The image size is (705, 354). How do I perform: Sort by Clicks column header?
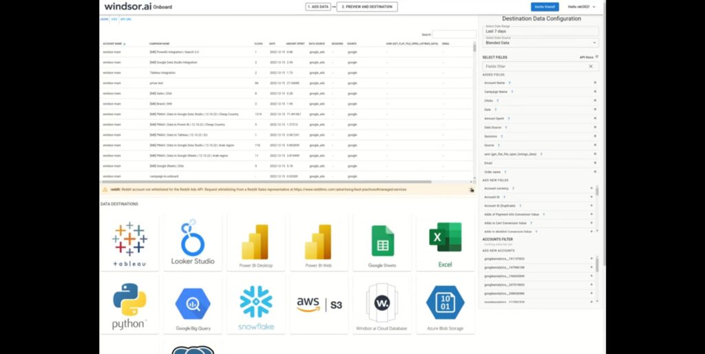click(258, 43)
